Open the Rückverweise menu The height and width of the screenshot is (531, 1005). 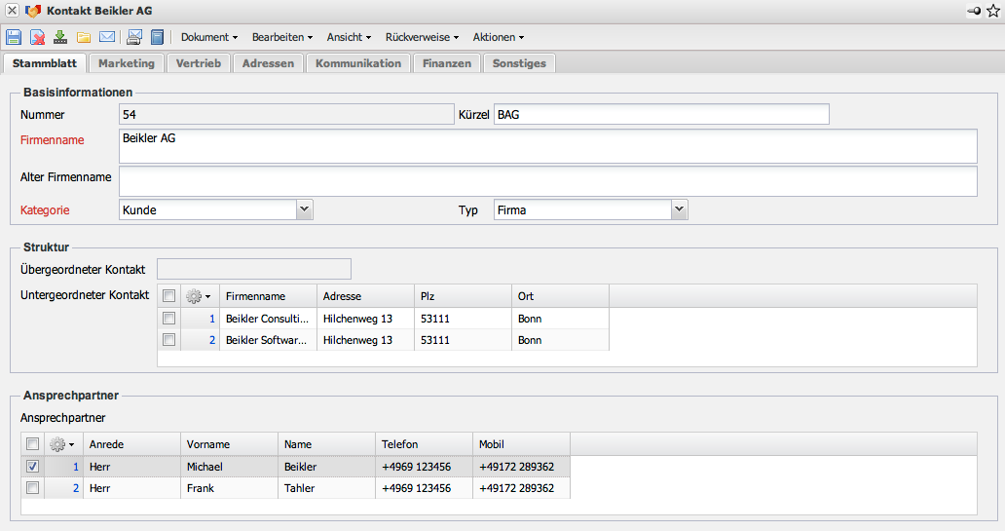(422, 37)
